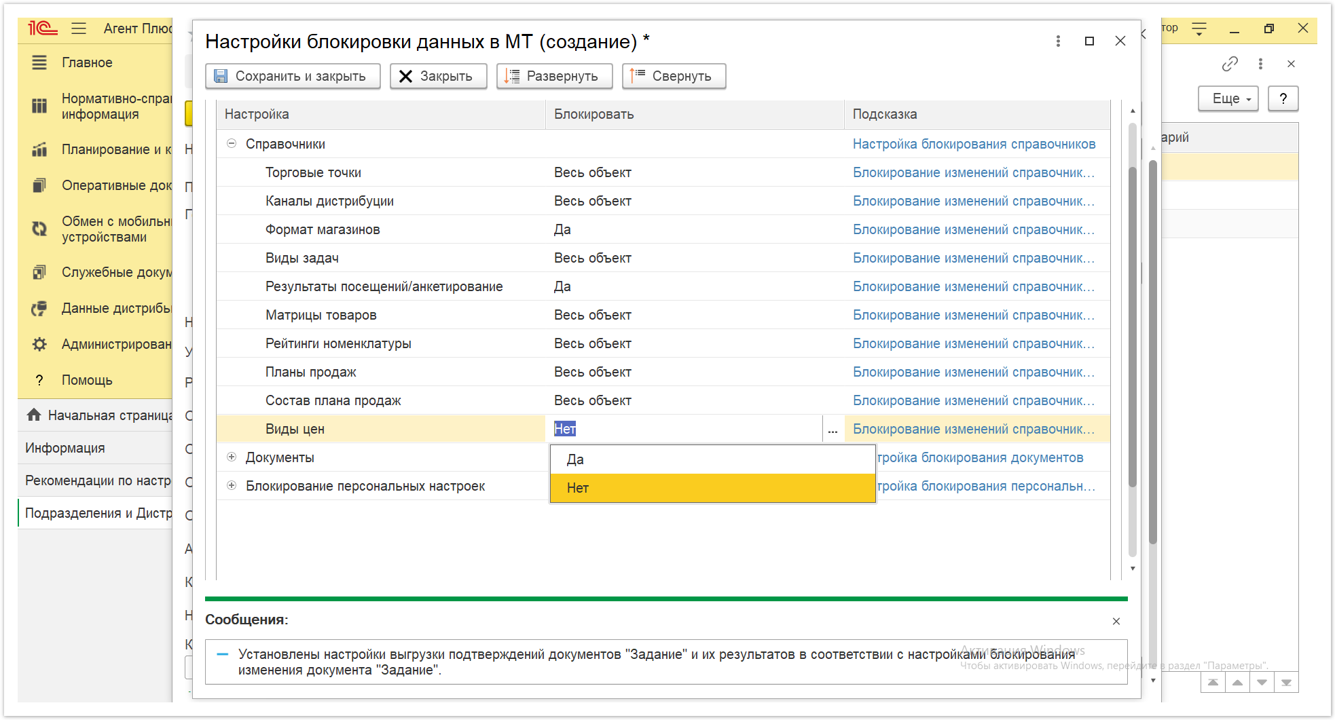This screenshot has width=1335, height=720.
Task: Expand the Документы tree group
Action: (x=232, y=457)
